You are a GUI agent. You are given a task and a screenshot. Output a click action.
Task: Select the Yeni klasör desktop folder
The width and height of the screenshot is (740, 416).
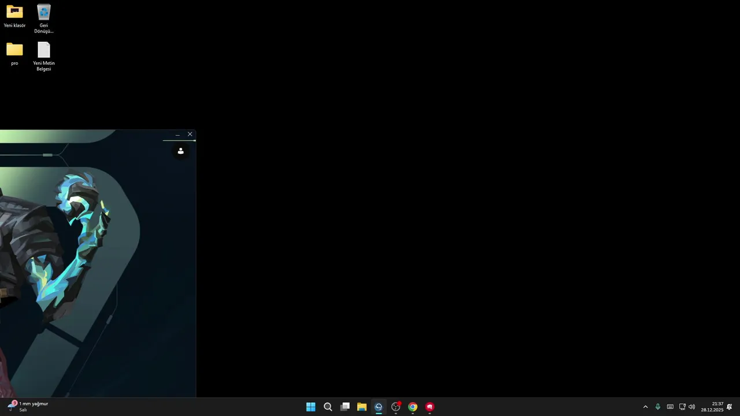coord(14,16)
